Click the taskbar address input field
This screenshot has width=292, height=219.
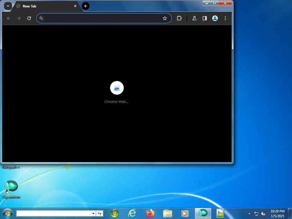pyautogui.click(x=54, y=213)
